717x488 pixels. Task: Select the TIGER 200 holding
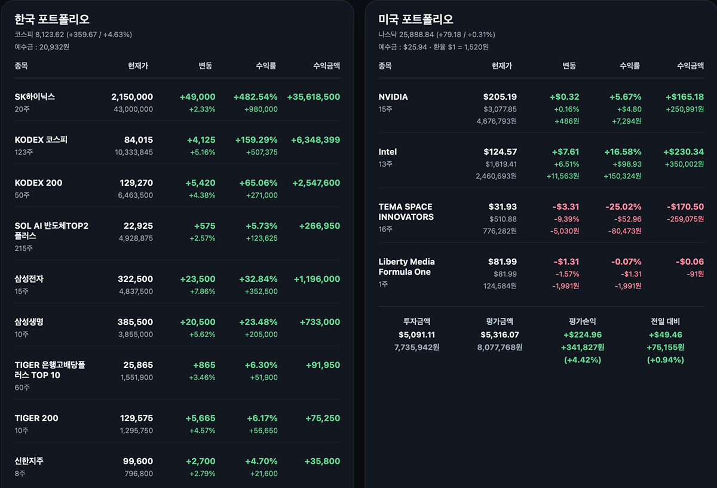177,424
